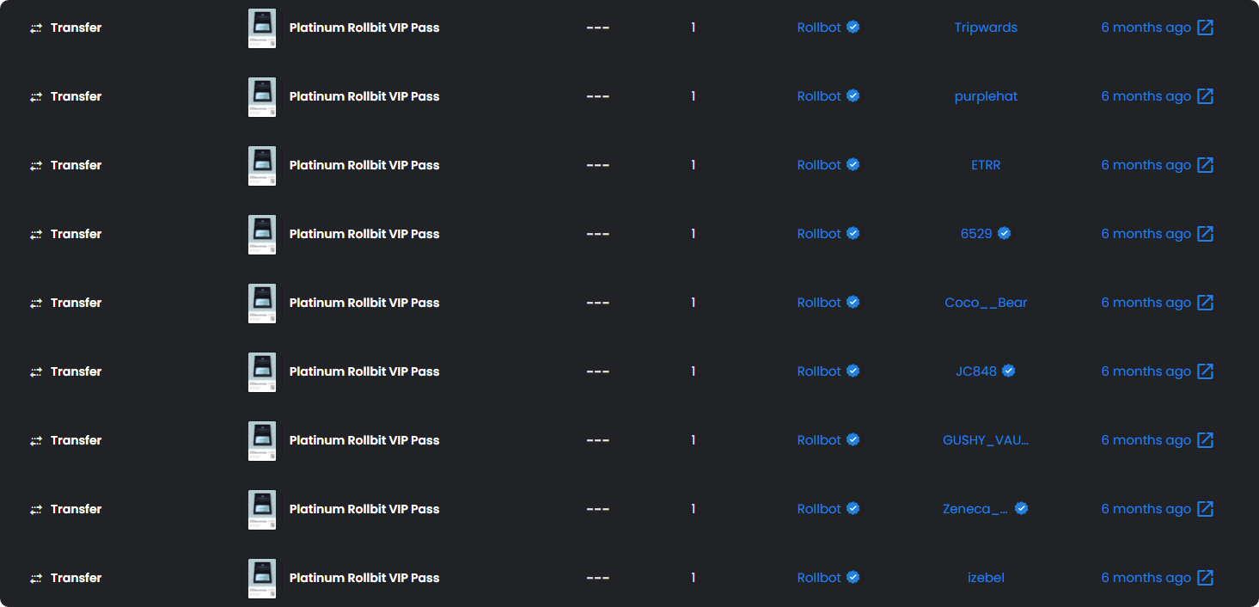Open external link icon in Tripwards row
Image resolution: width=1259 pixels, height=607 pixels.
point(1206,28)
